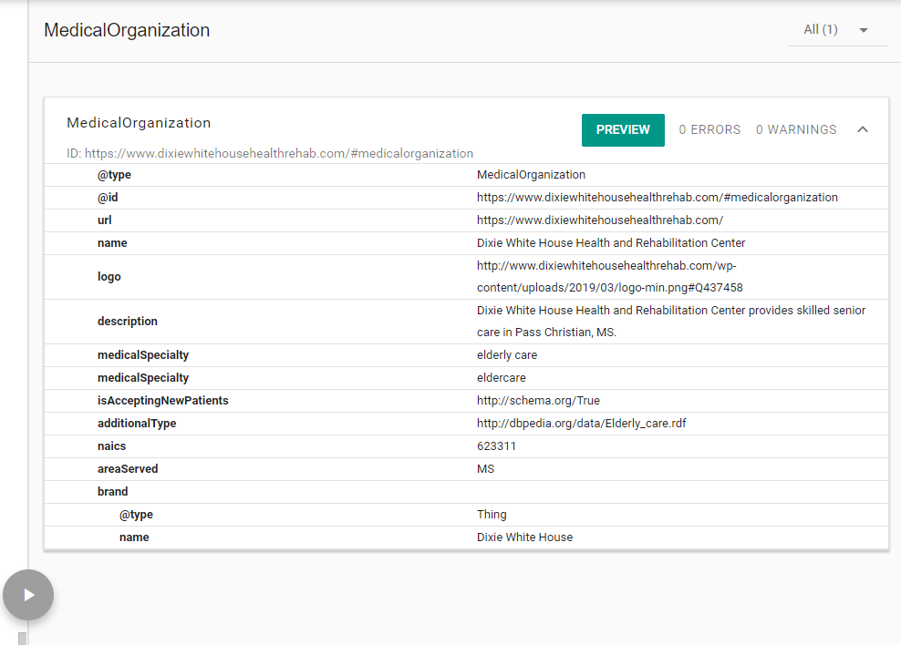Click the @id property label
901x645 pixels.
coord(108,198)
